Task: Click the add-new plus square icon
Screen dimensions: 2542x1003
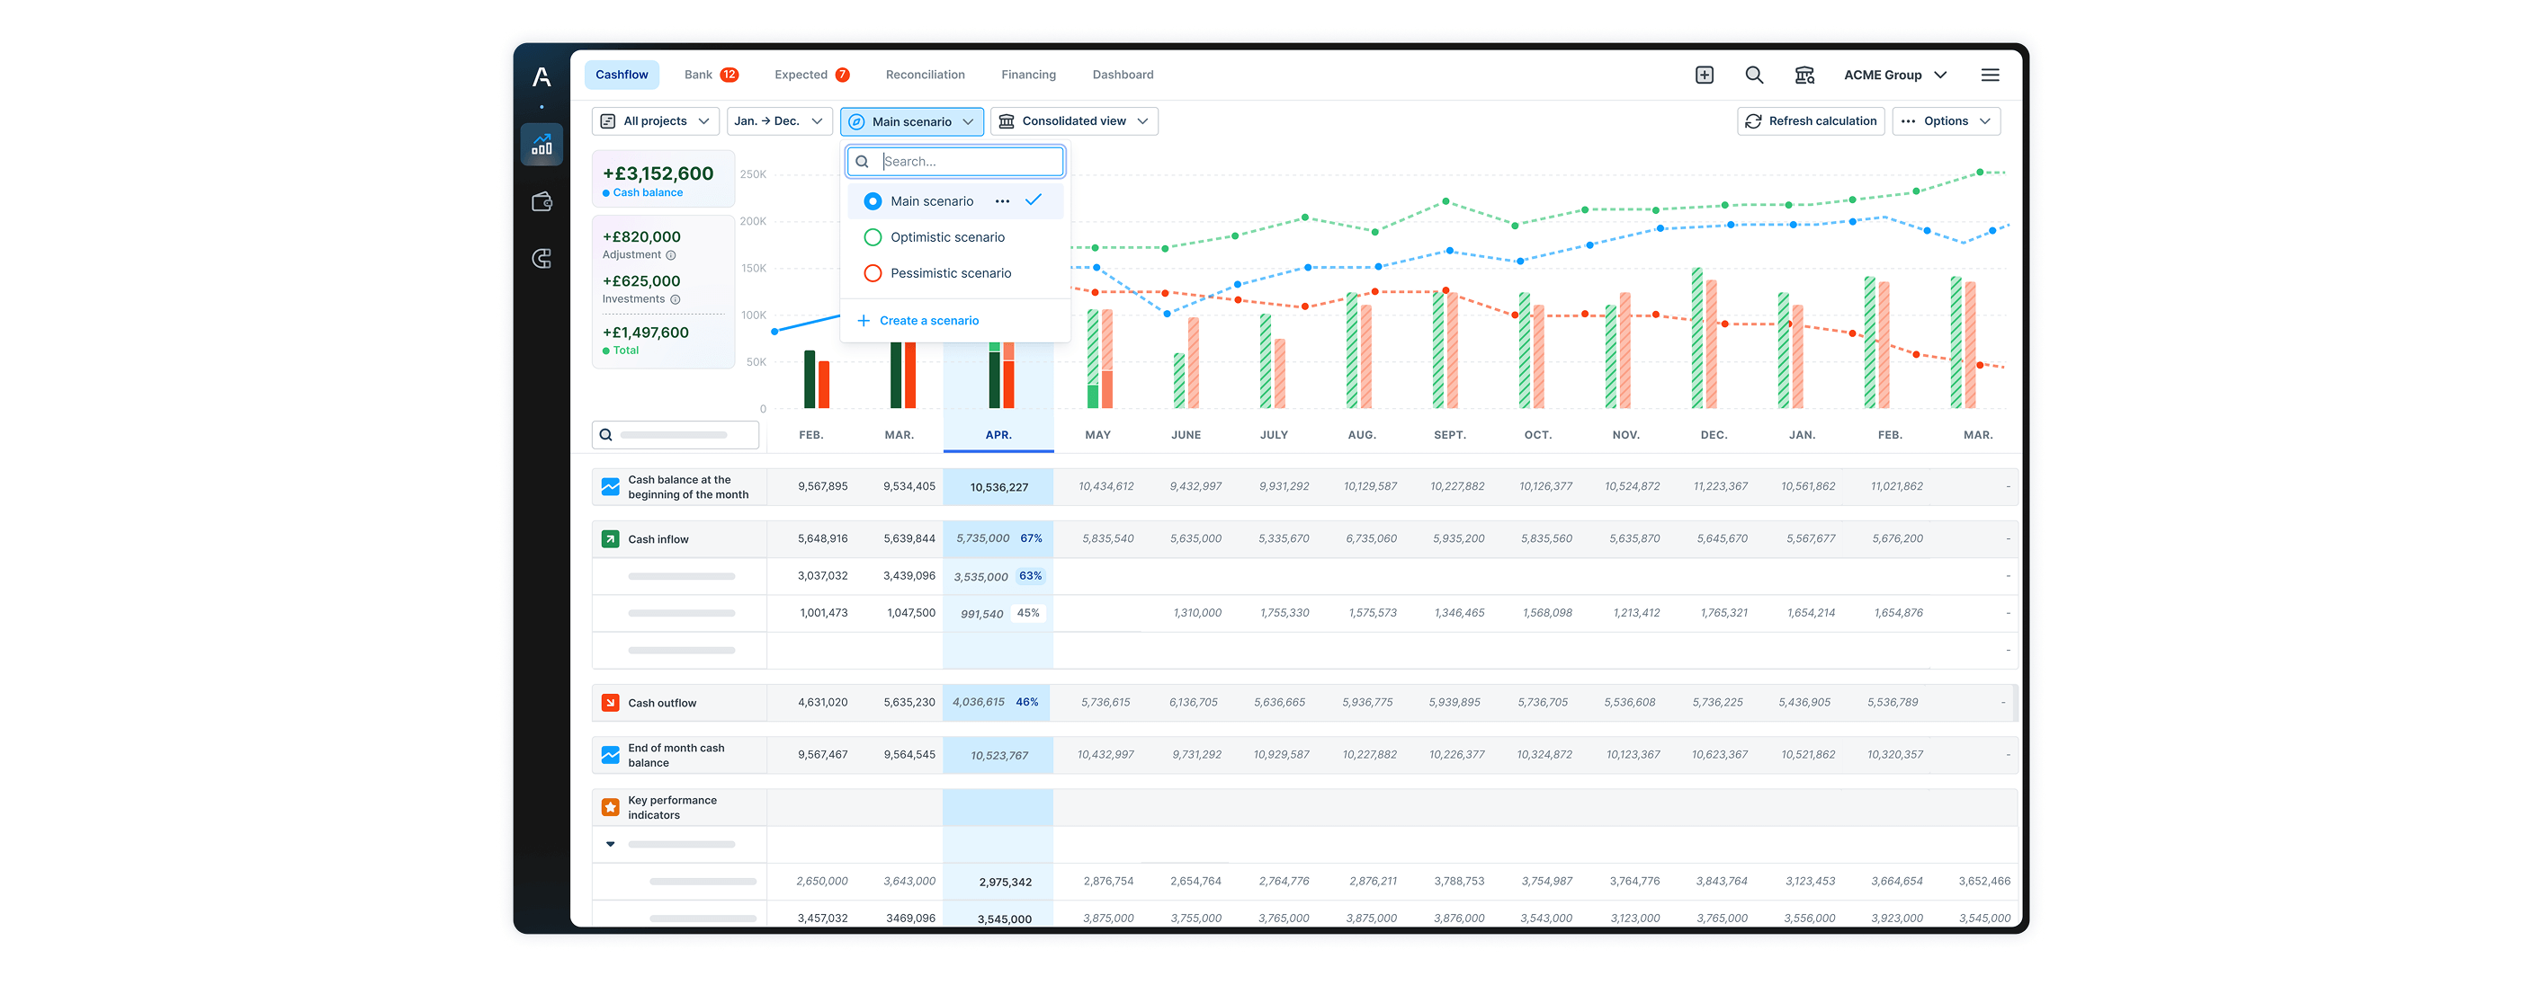Action: [x=1705, y=75]
